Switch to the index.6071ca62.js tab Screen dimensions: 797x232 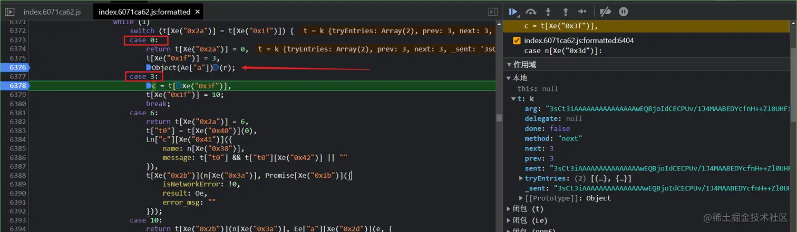51,12
